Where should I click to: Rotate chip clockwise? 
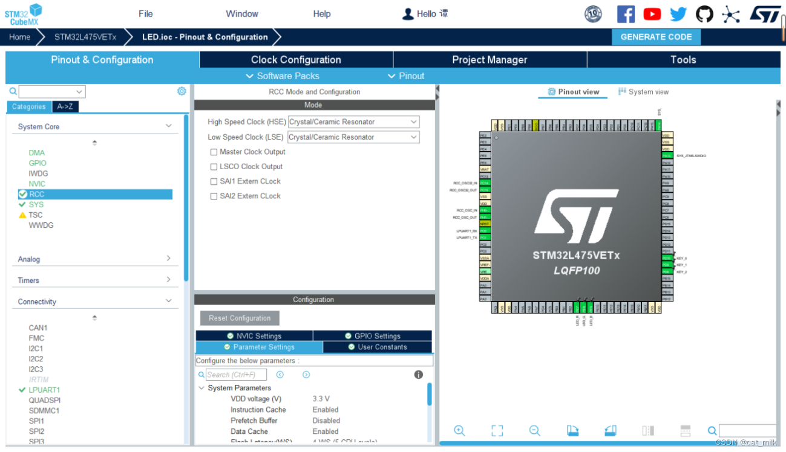click(572, 431)
